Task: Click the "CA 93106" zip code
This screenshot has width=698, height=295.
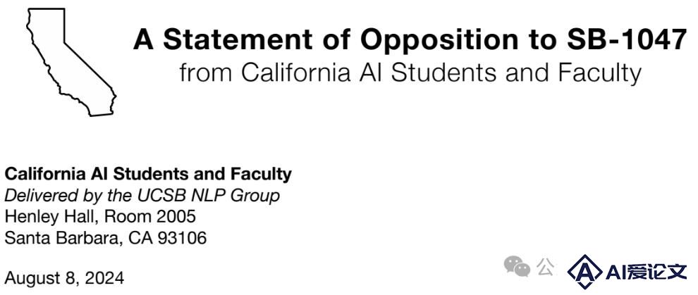Action: click(167, 239)
